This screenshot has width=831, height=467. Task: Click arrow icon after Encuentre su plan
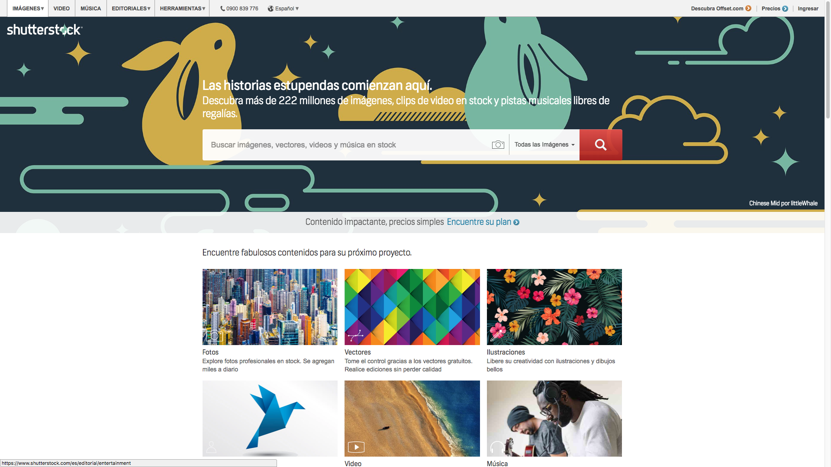point(516,222)
